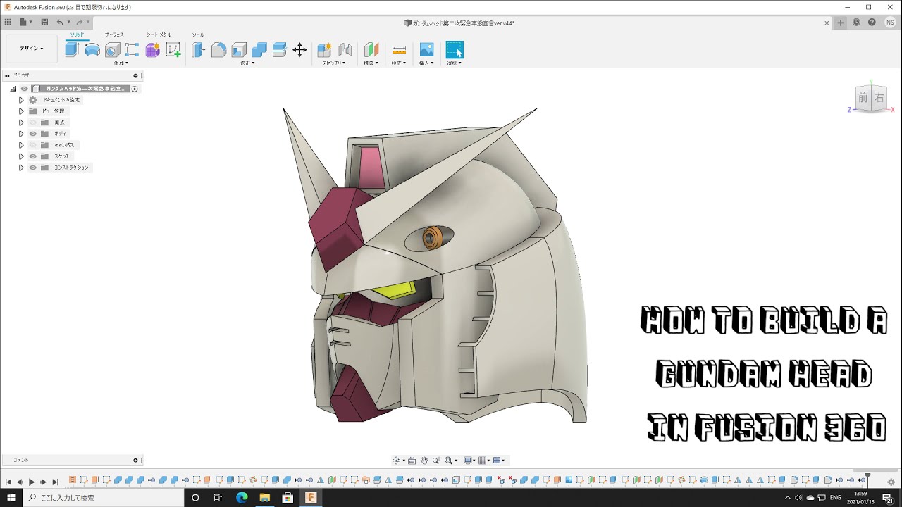Click the Create Sketch icon
This screenshot has height=507, width=902.
173,50
